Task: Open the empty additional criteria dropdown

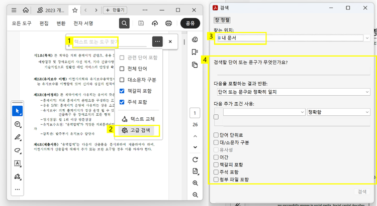Action: point(264,112)
